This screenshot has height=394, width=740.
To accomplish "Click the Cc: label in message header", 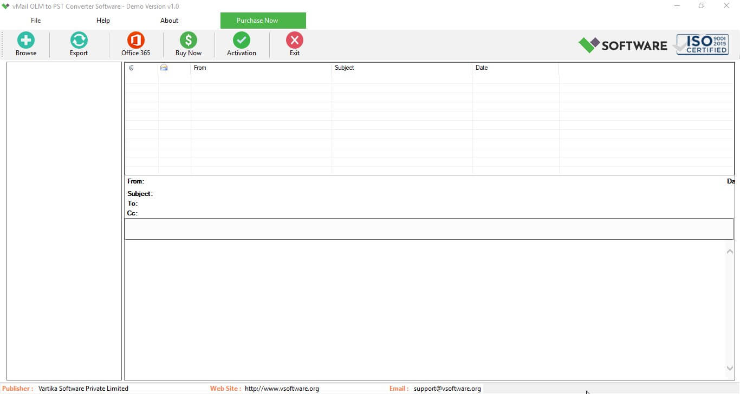I will 132,213.
